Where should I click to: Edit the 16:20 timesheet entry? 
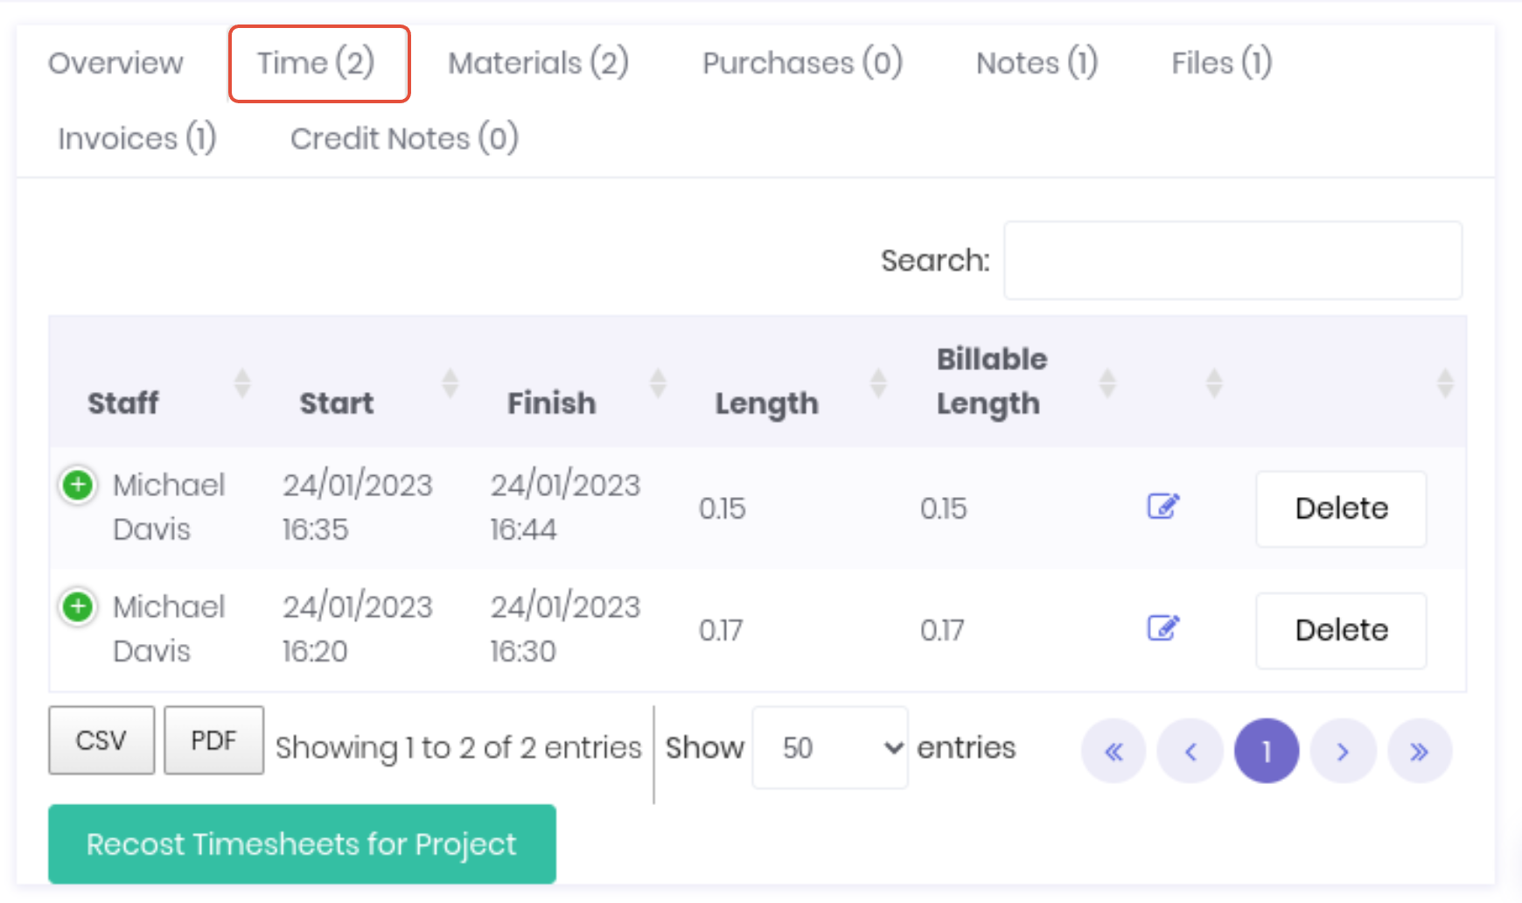[x=1162, y=628]
